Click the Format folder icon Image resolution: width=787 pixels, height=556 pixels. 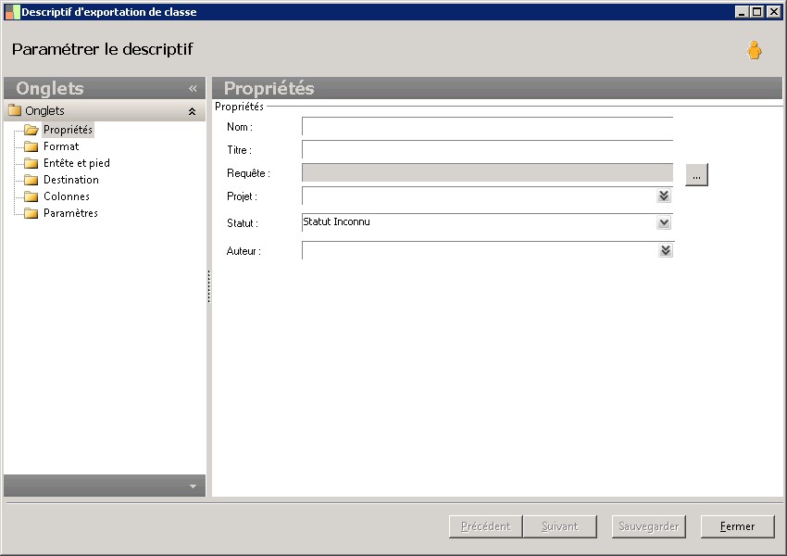(31, 146)
